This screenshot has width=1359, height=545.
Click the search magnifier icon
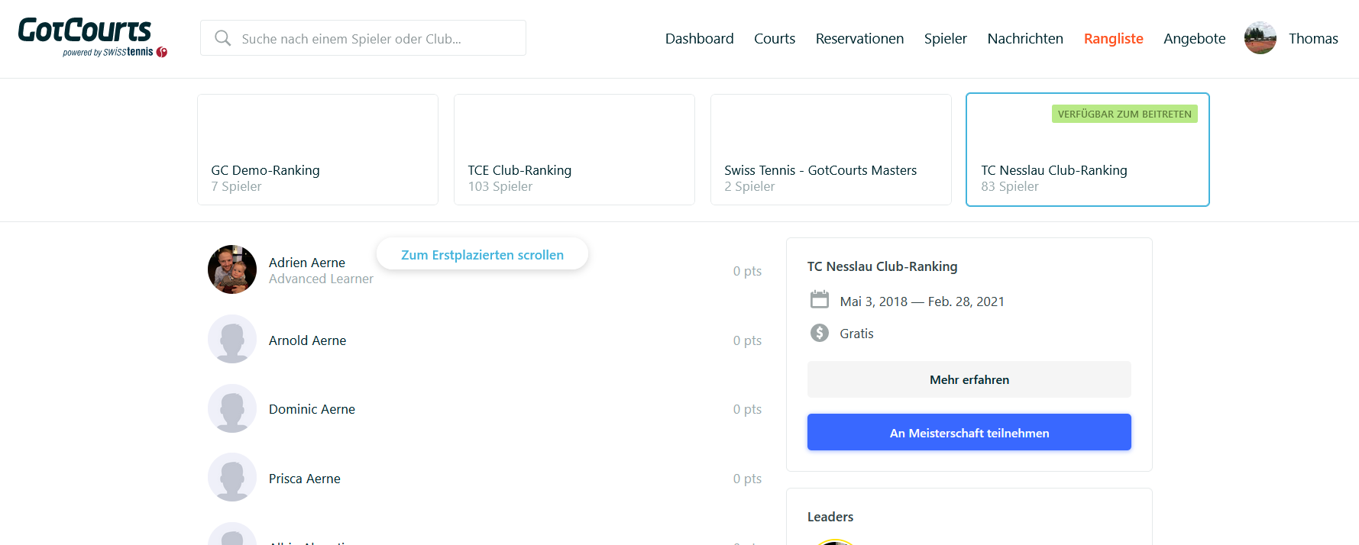point(222,38)
